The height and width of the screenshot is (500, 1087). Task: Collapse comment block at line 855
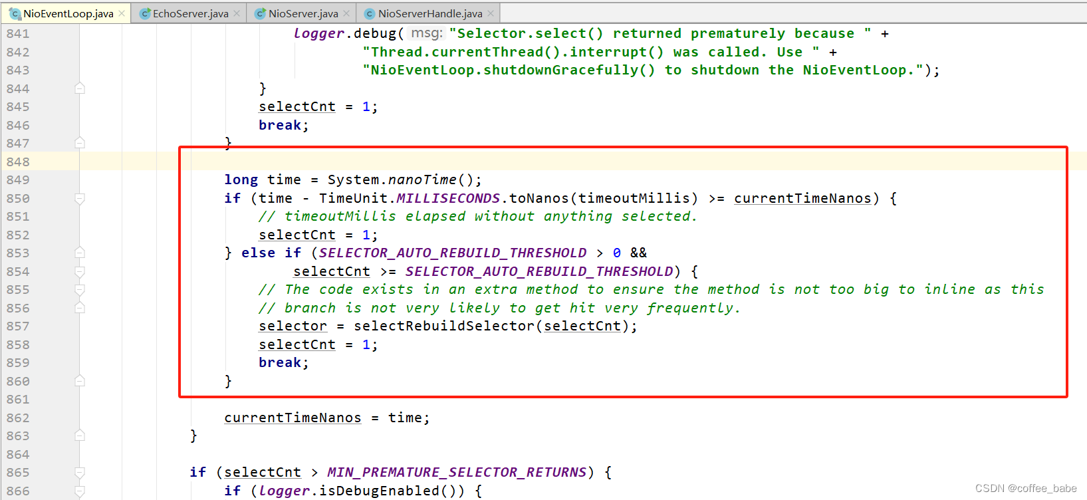[80, 290]
